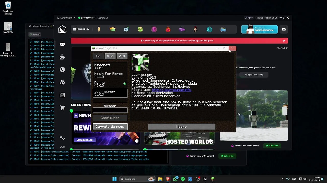Click the Rewind announcement banner arrow
Viewport: 327px width, 183px height.
284,41
